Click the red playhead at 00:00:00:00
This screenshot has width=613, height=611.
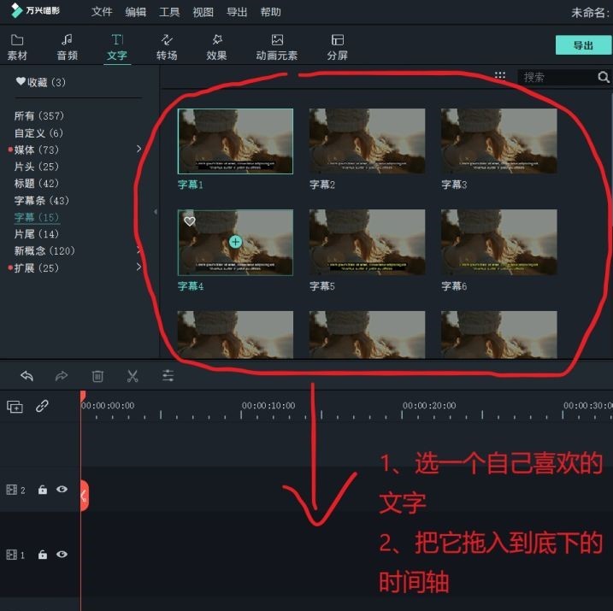[x=82, y=396]
